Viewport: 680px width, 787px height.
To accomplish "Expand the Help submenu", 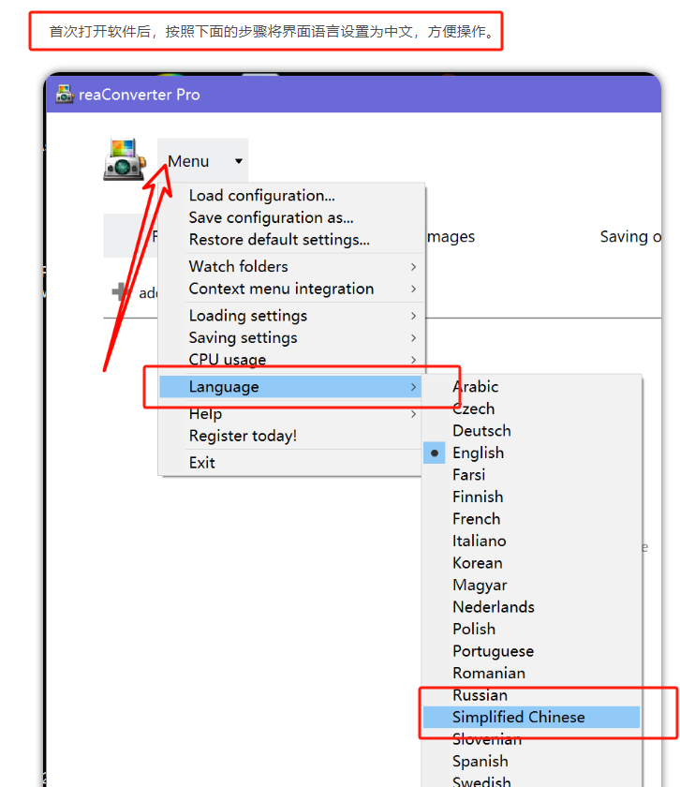I will [x=290, y=413].
